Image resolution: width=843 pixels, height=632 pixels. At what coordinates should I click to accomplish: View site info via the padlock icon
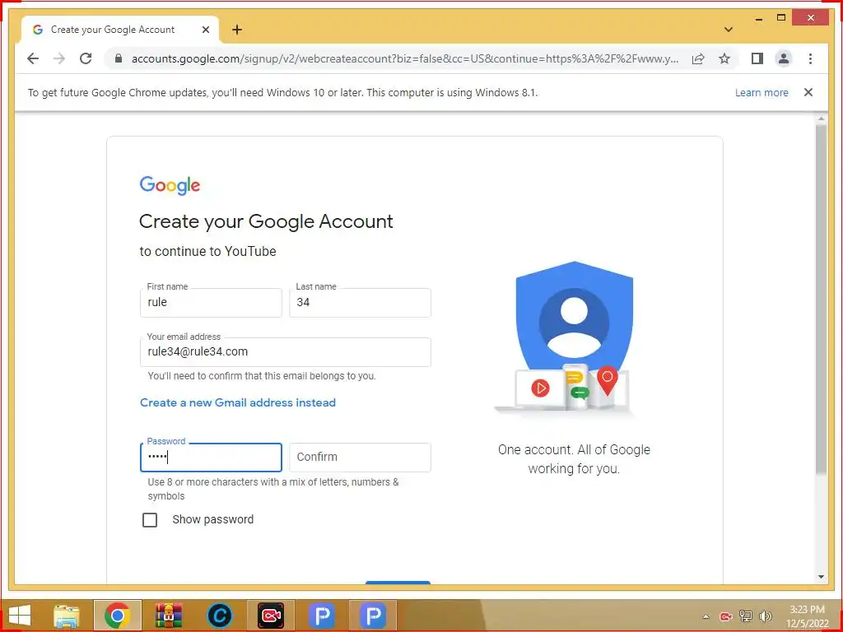(x=119, y=58)
